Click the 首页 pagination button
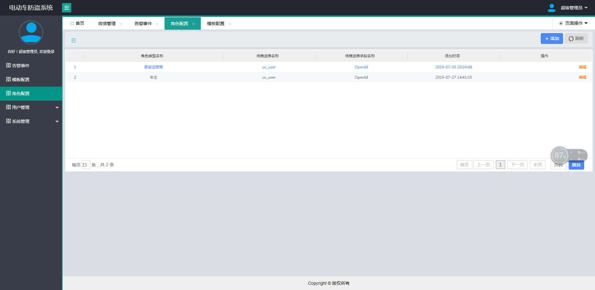The width and height of the screenshot is (595, 290). pos(465,165)
